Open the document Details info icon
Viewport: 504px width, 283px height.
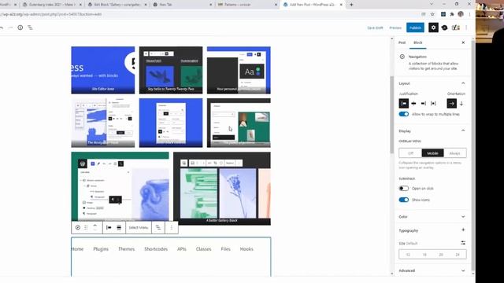pyautogui.click(x=20, y=28)
